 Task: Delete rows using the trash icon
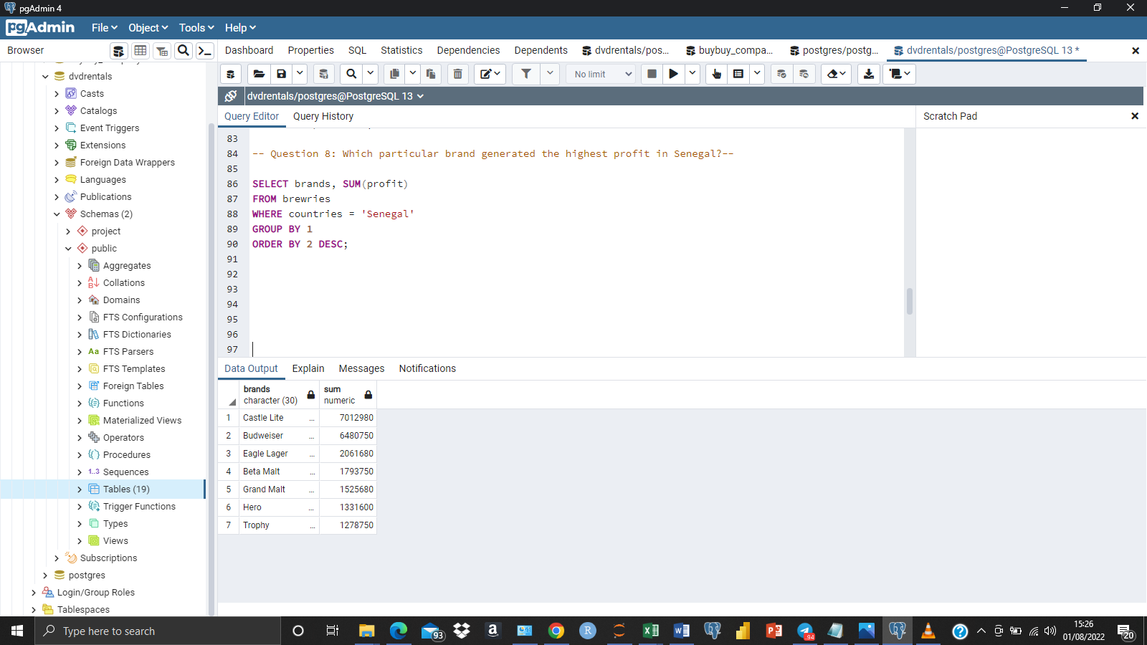point(457,74)
